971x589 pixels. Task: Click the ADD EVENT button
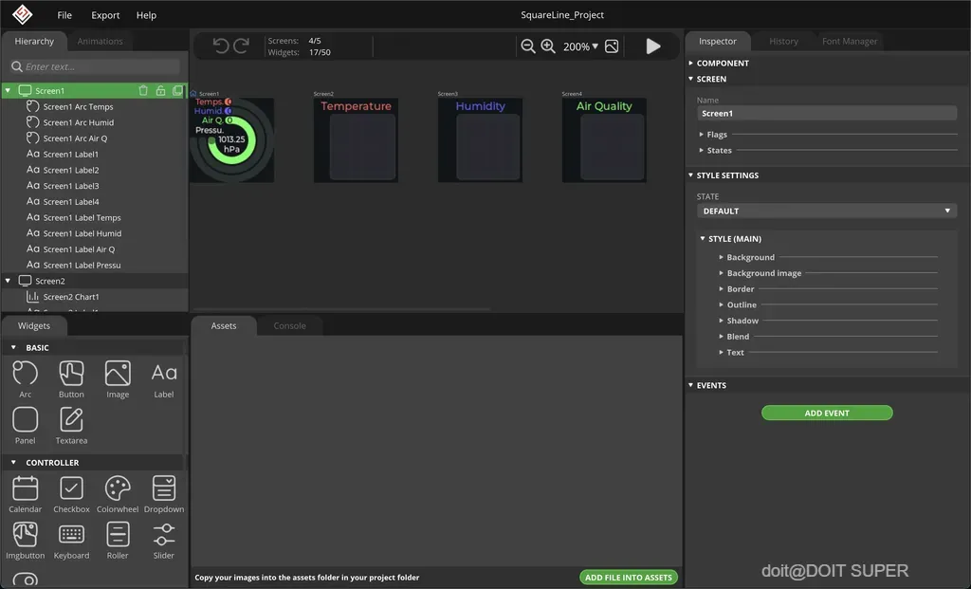[827, 414]
